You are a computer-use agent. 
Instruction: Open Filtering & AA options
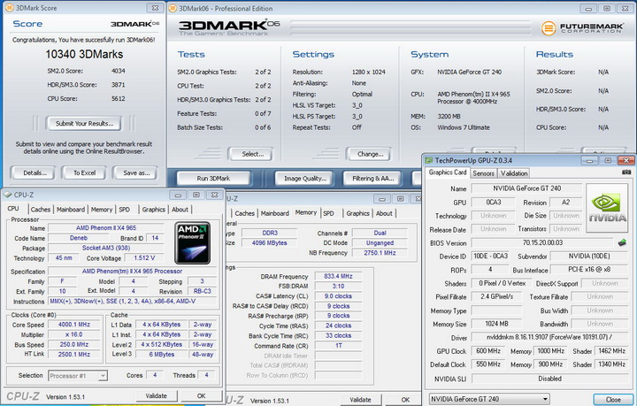pos(373,179)
